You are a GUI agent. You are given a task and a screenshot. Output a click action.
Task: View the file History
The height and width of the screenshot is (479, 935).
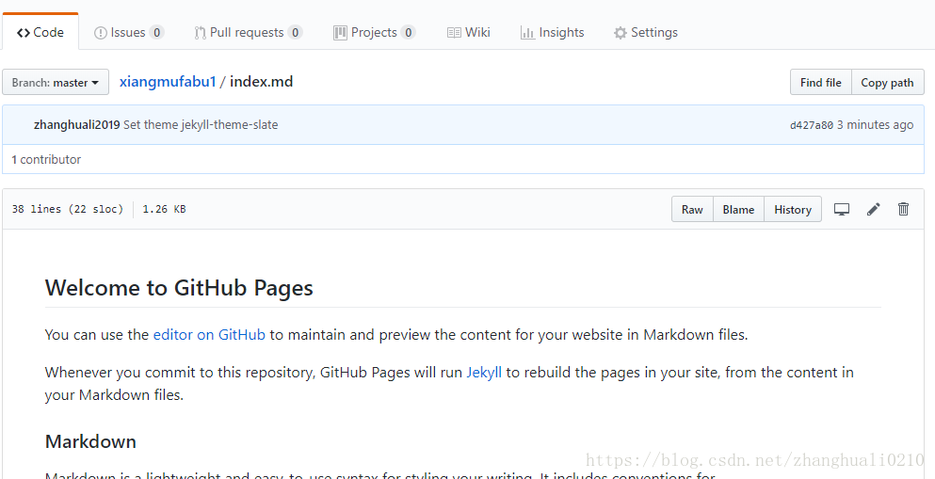tap(793, 209)
